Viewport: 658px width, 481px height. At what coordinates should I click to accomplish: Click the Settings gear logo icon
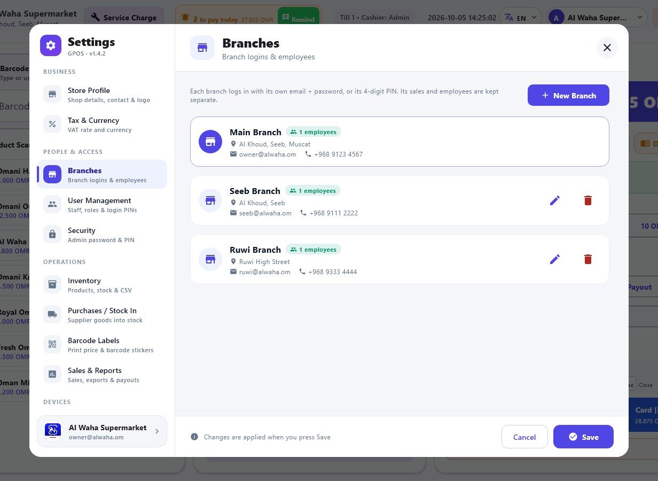51,45
